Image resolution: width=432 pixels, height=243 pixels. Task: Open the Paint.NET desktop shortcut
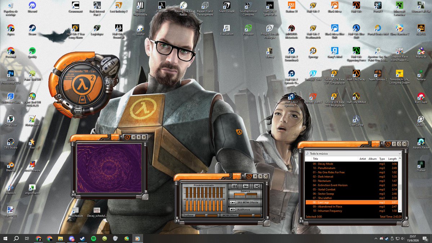tap(11, 212)
